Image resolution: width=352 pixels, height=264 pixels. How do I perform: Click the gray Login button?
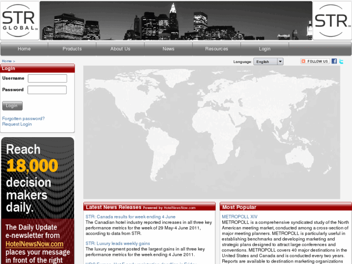(x=13, y=106)
